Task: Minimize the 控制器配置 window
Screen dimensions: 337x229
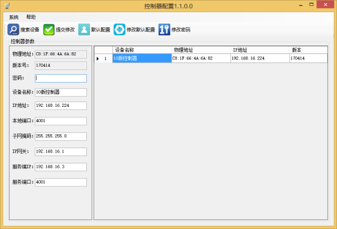Action: coord(301,5)
